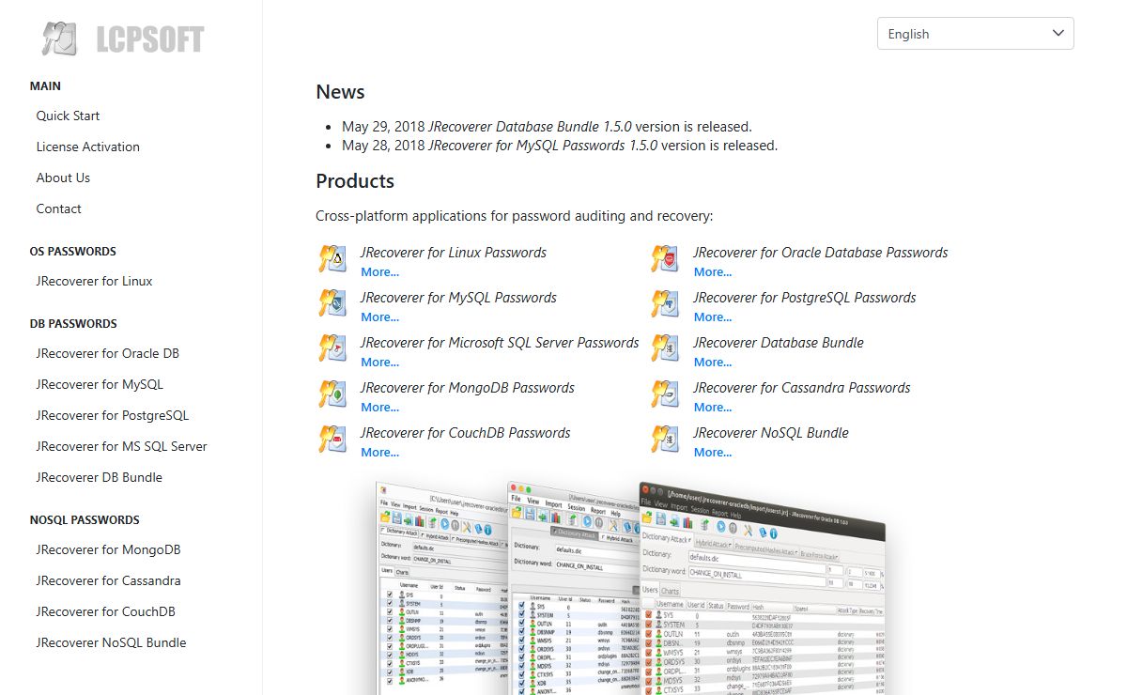Click the JRecoverer for Linux Passwords title
Screen dimensions: 1127x695
[454, 253]
